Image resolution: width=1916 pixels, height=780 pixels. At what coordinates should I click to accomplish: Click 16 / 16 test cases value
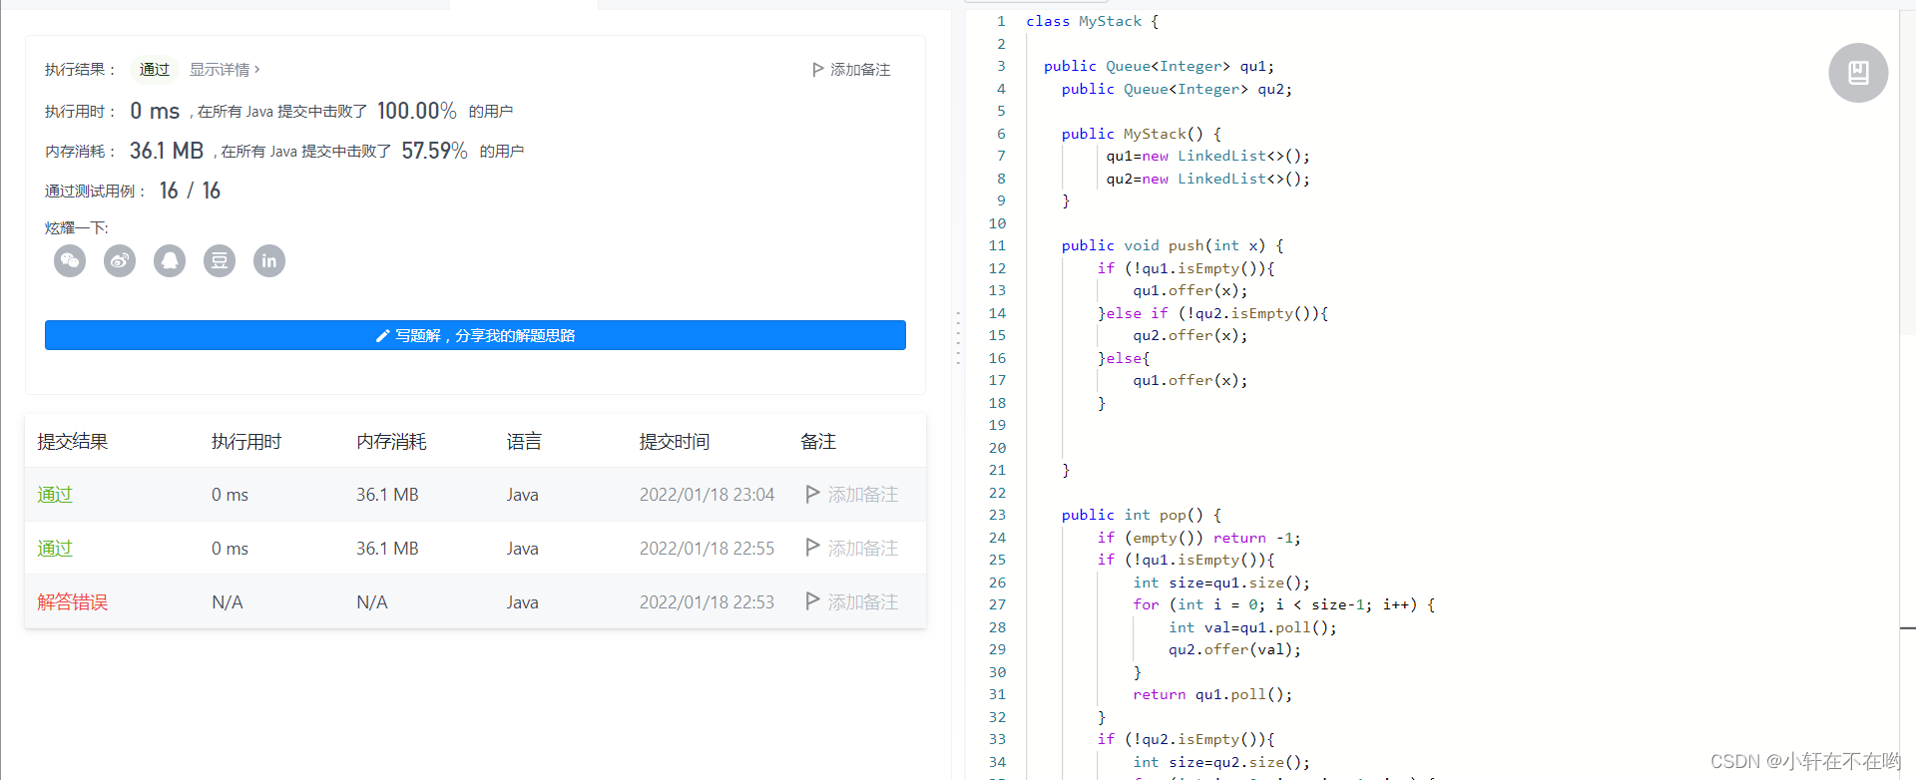click(x=190, y=191)
